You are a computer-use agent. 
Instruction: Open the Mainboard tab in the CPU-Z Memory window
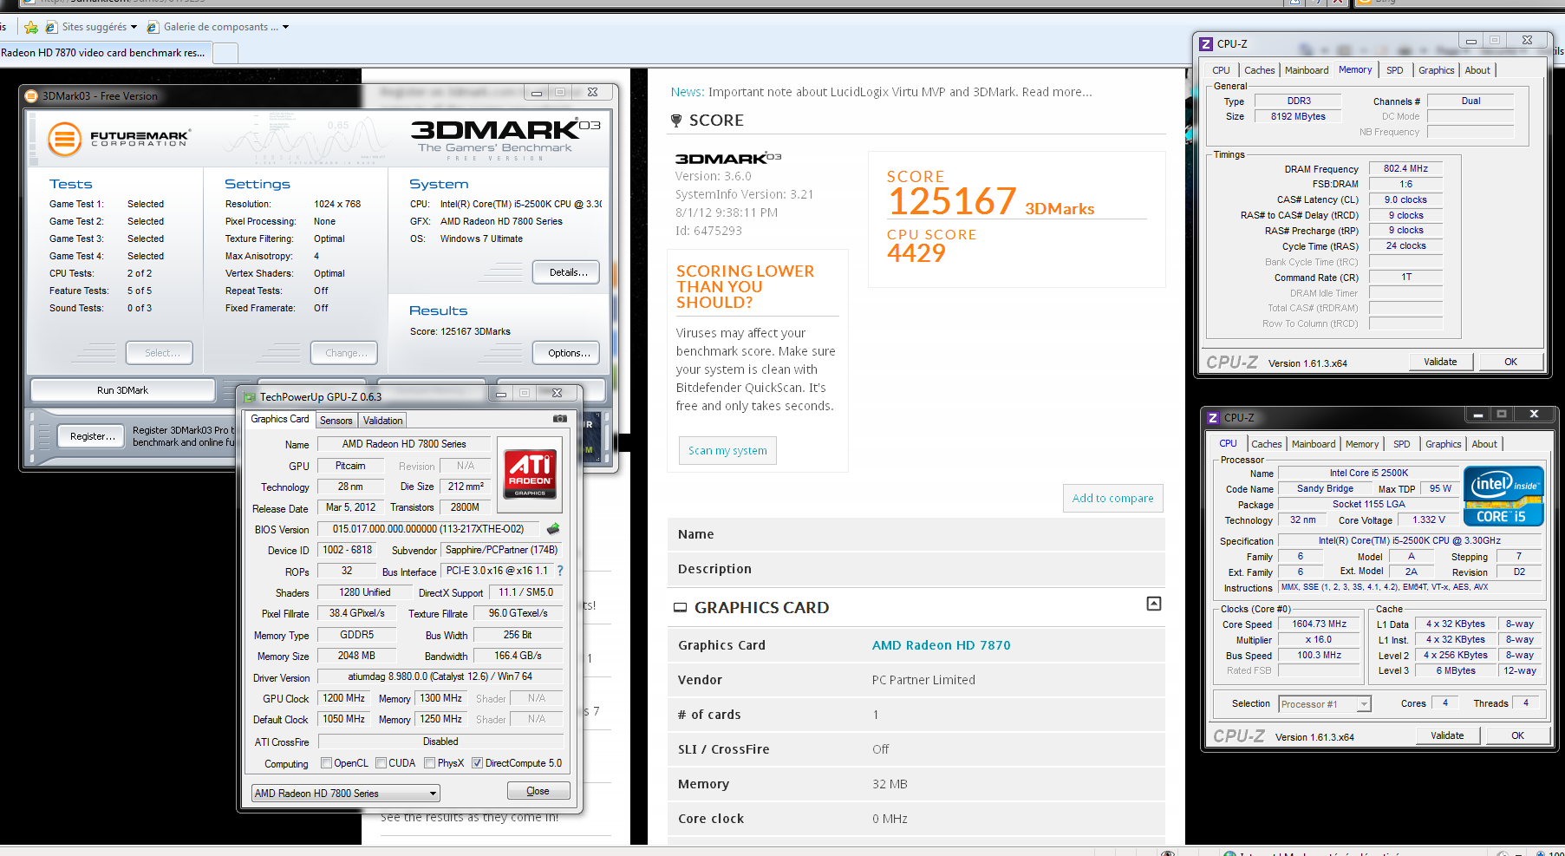pyautogui.click(x=1307, y=70)
